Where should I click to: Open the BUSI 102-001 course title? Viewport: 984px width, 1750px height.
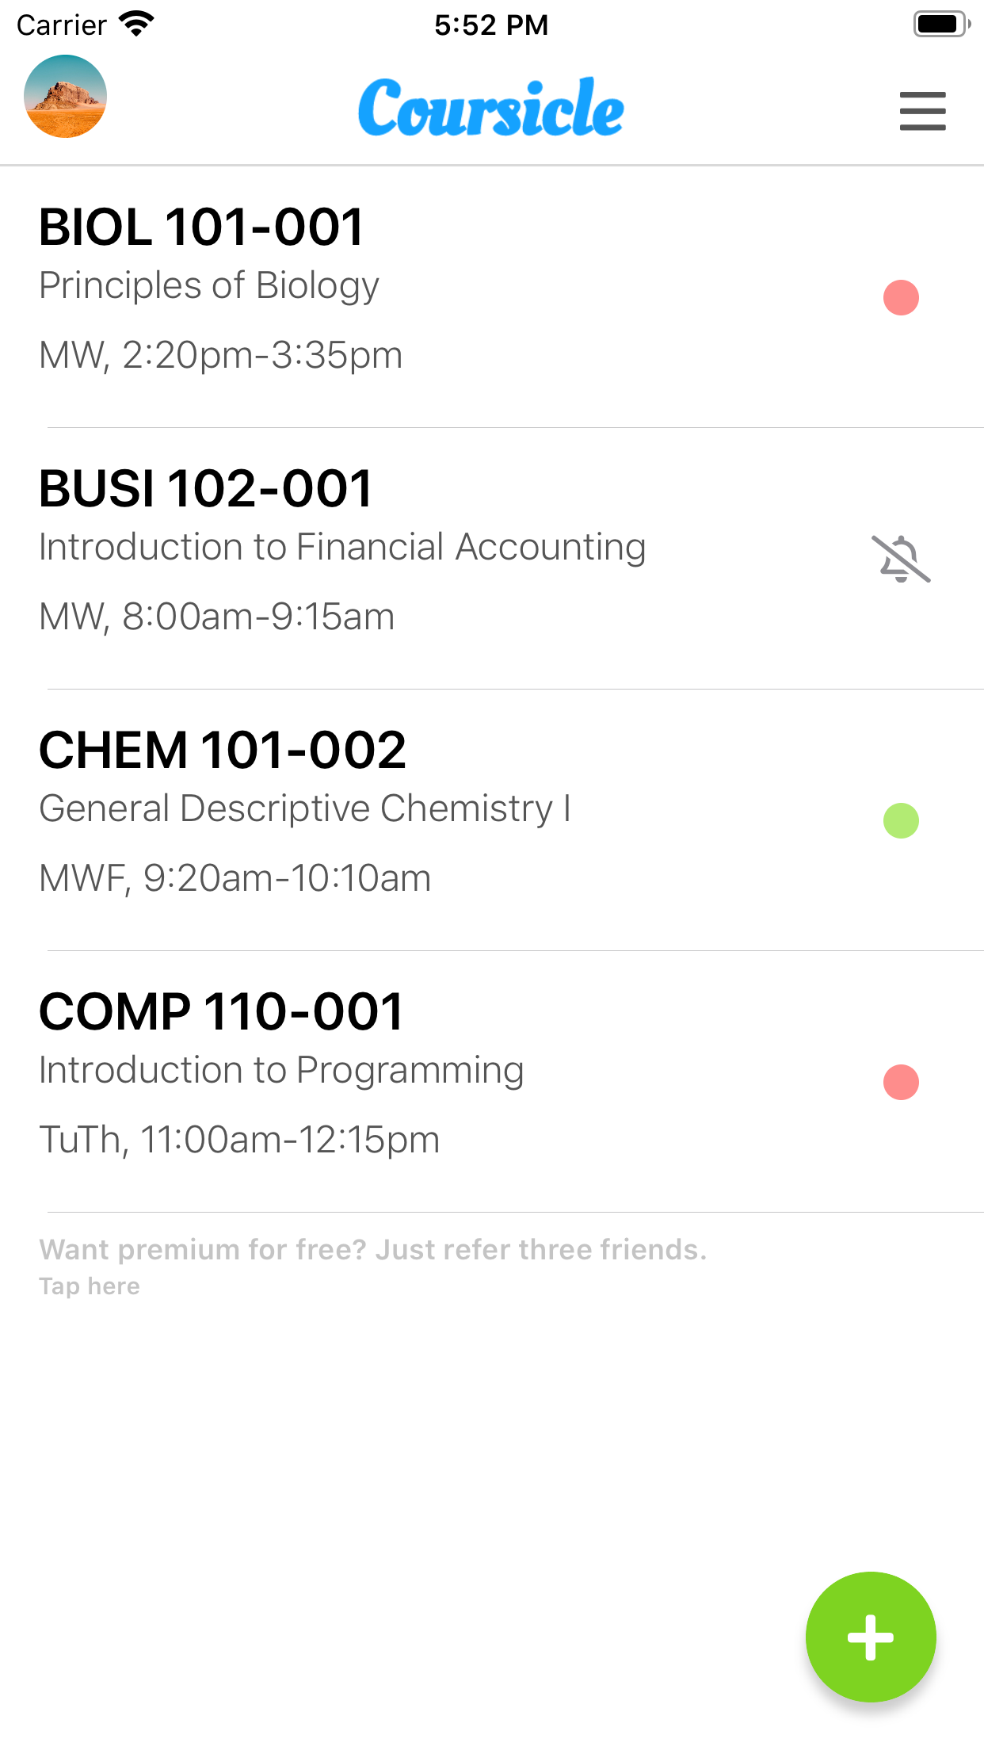click(x=205, y=488)
